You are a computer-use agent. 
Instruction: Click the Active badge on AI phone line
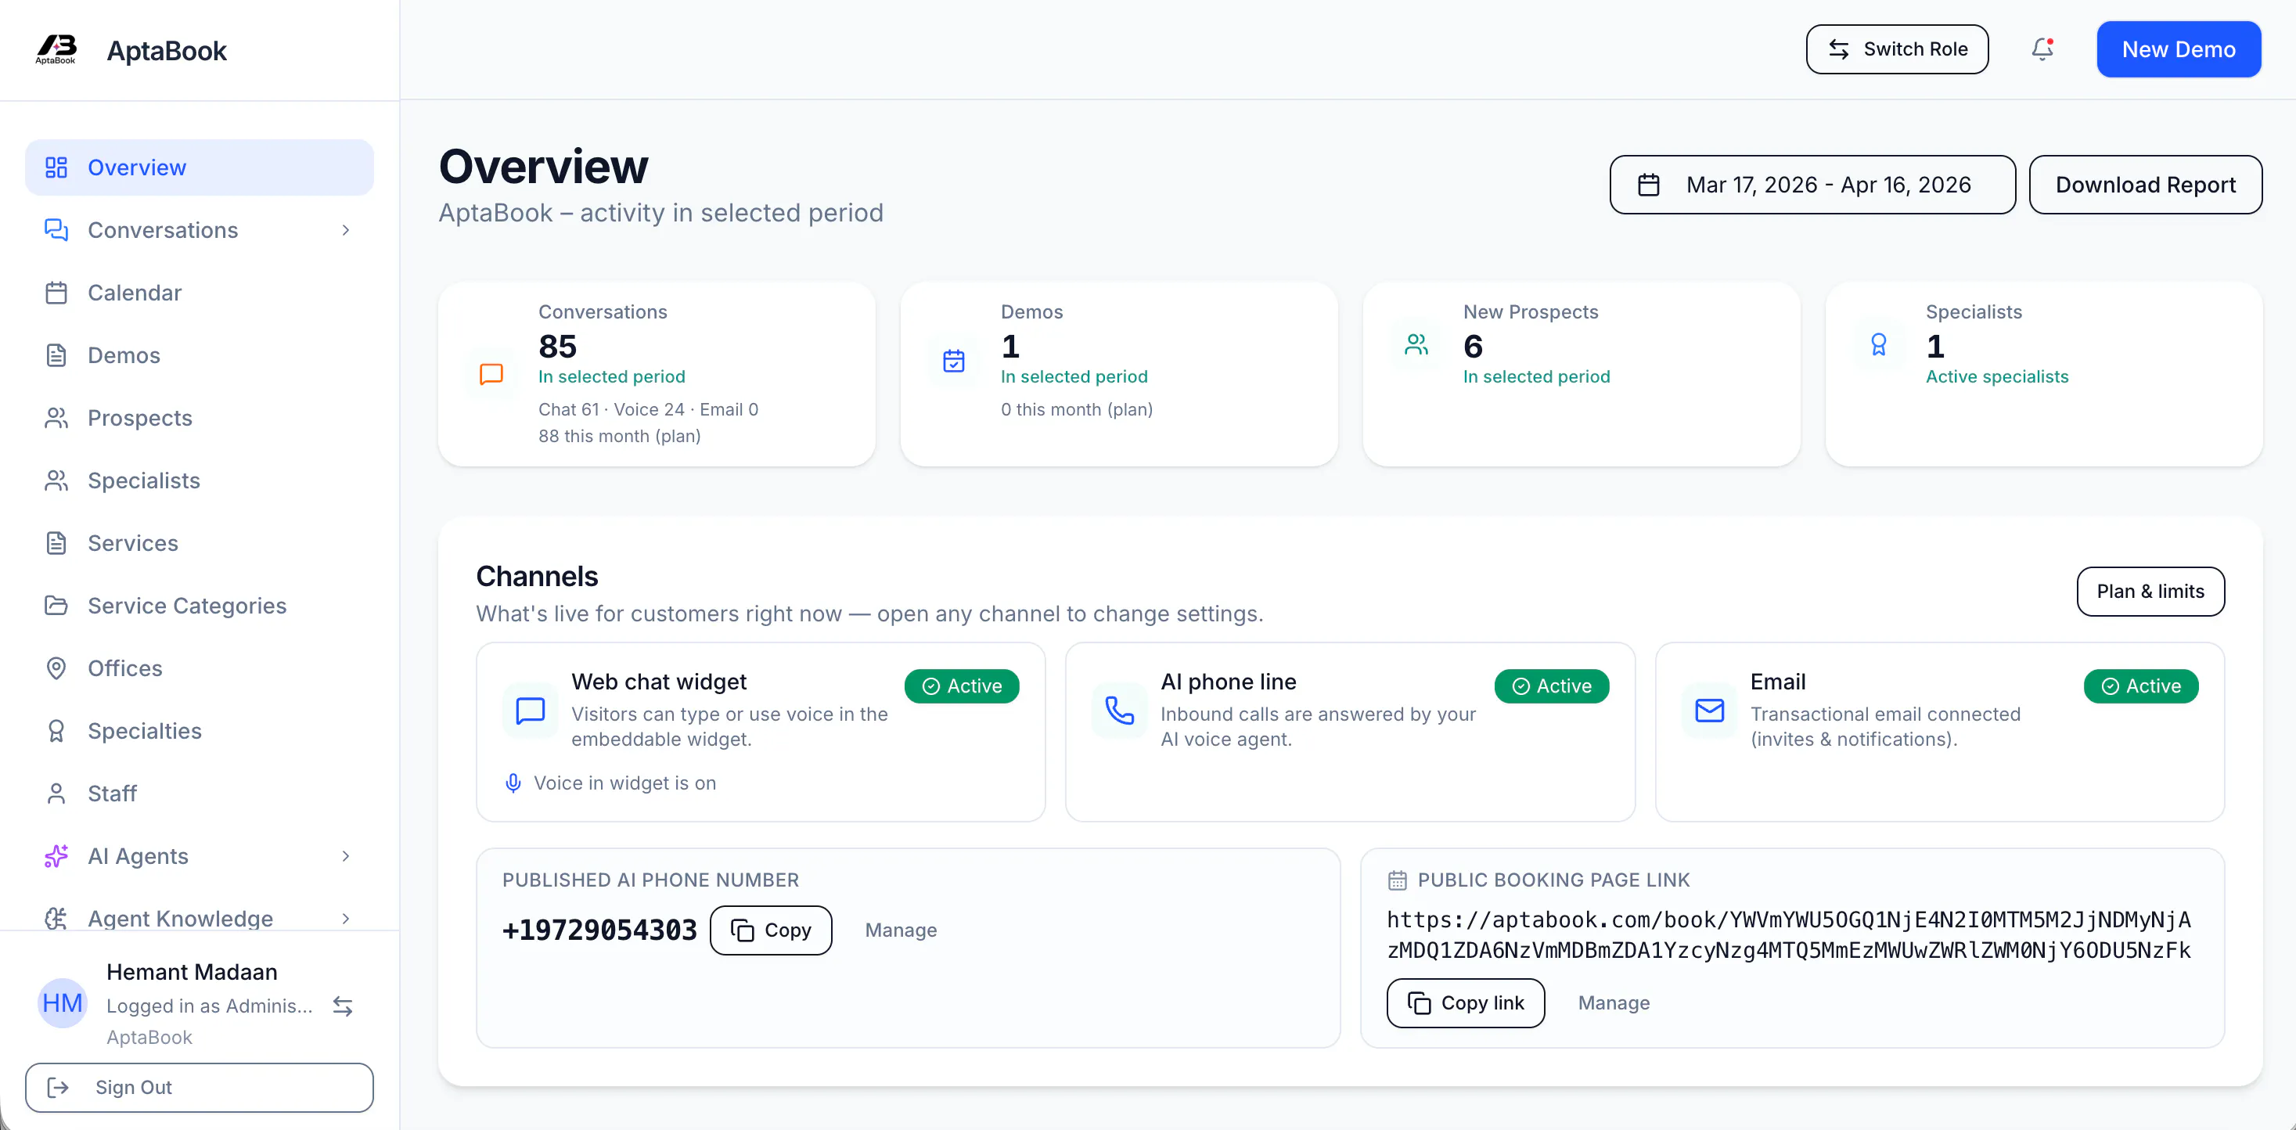tap(1552, 686)
